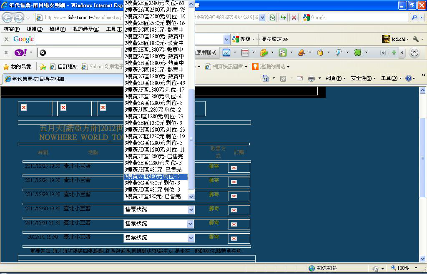427x274 pixels.
Task: Click 更多設定 on the Google toolbar
Action: 274,39
